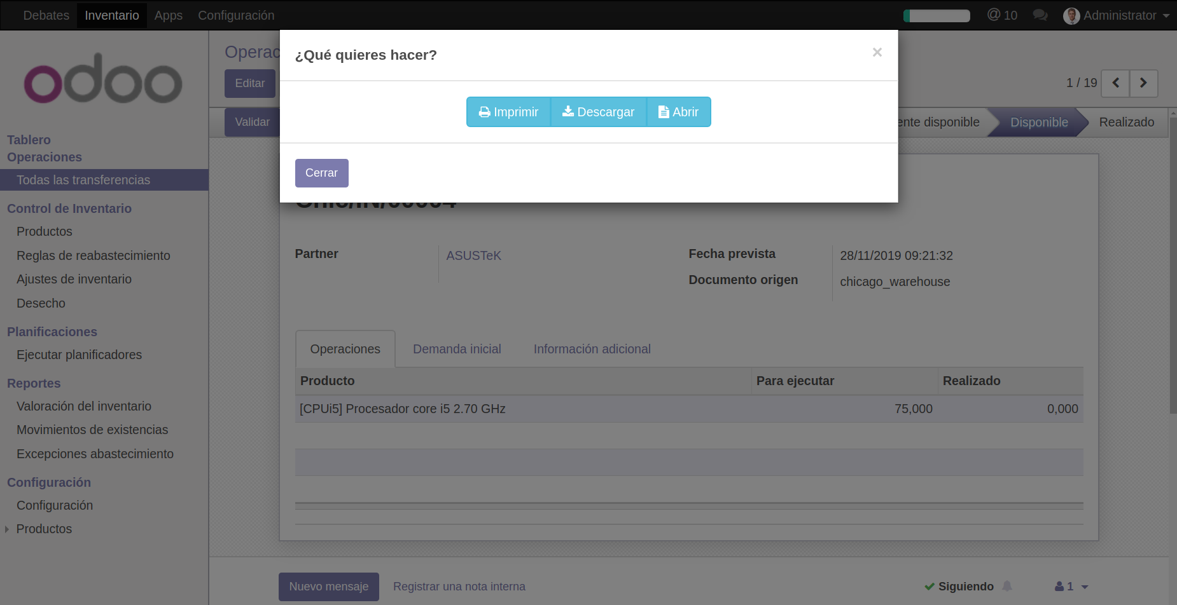Click the progress bar in top bar

pyautogui.click(x=937, y=16)
